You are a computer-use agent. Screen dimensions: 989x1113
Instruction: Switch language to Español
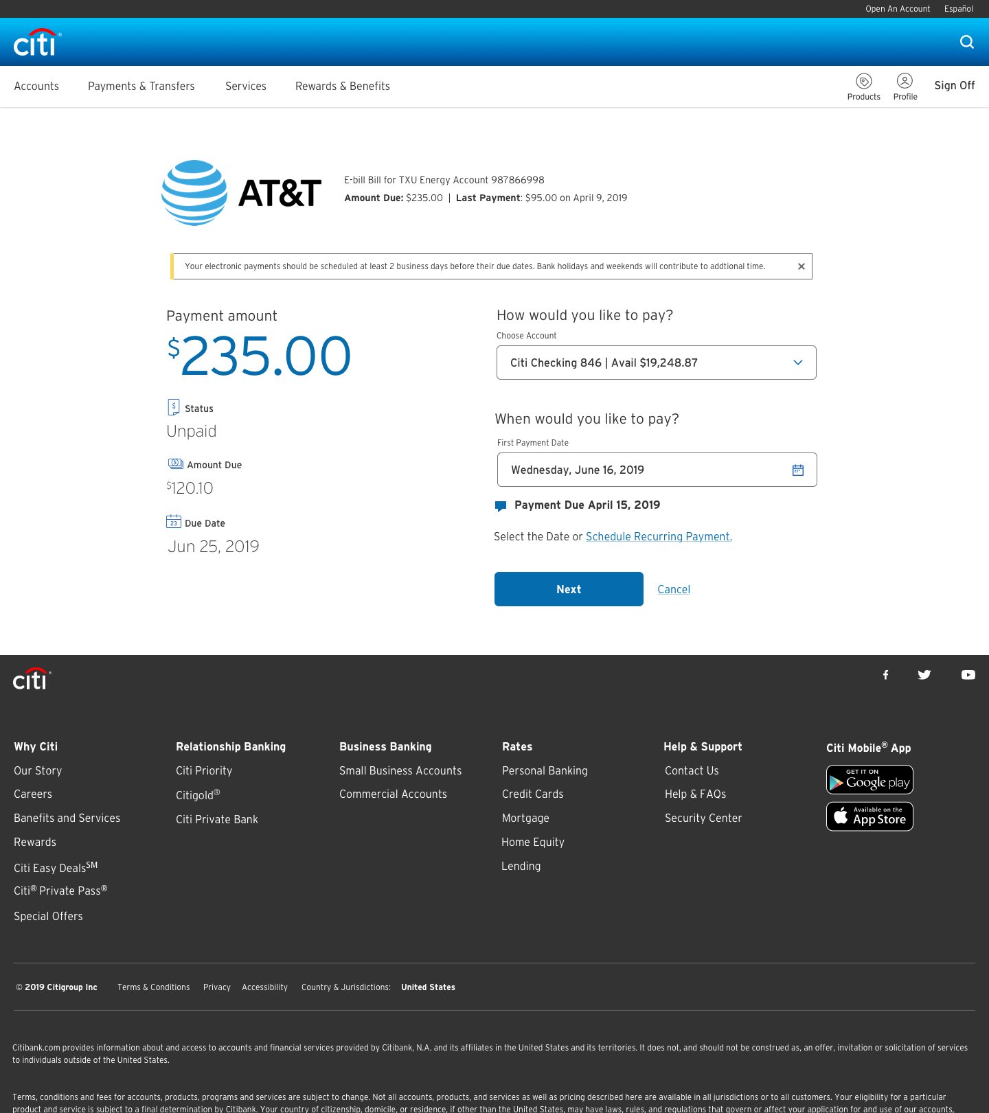tap(959, 9)
